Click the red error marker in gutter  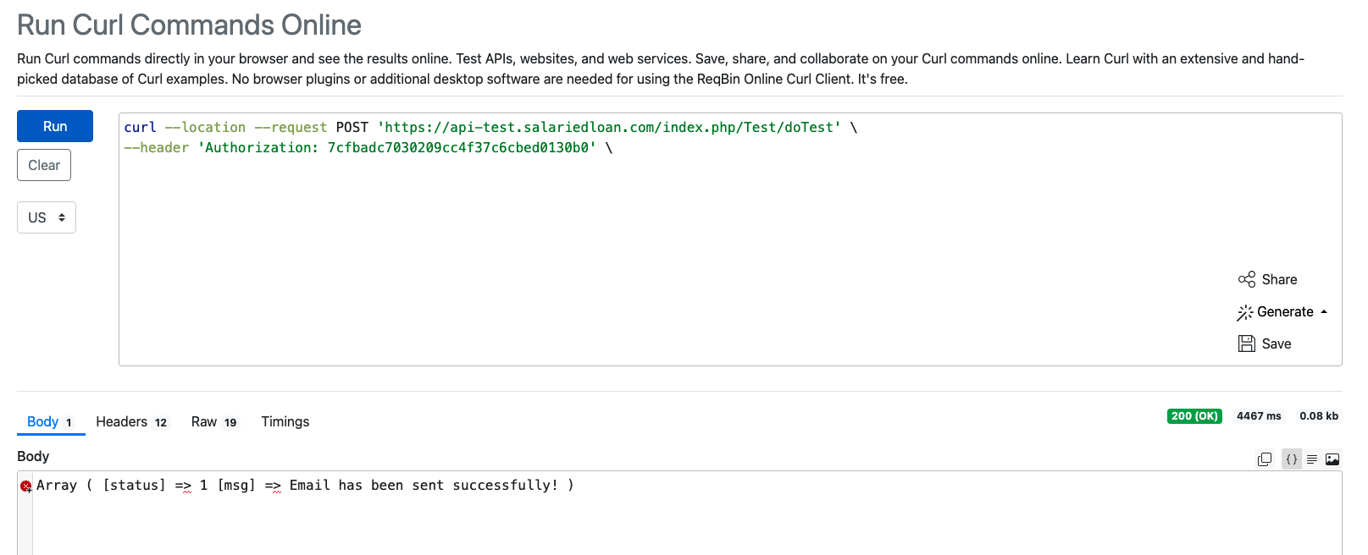25,486
